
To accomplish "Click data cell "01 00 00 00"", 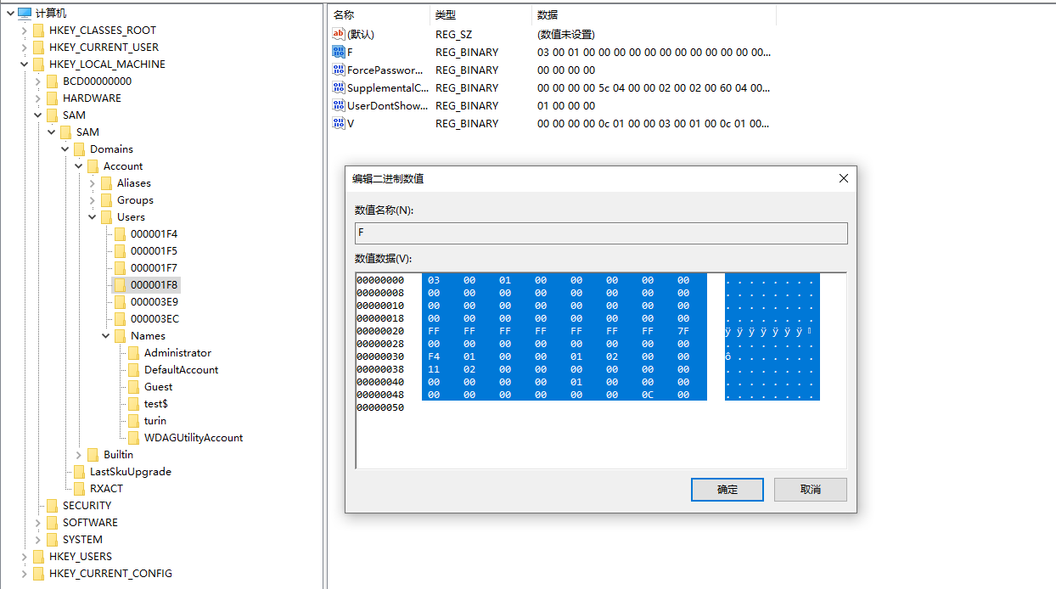I will pyautogui.click(x=566, y=105).
